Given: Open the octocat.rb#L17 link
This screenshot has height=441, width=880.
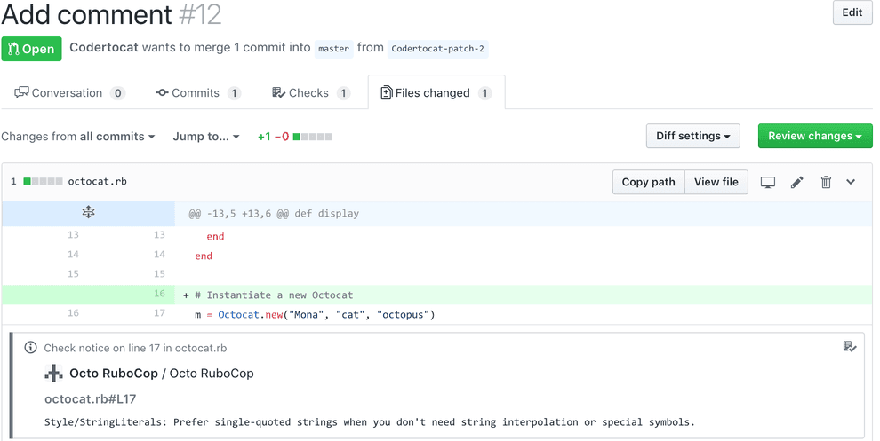Looking at the screenshot, I should pyautogui.click(x=90, y=399).
